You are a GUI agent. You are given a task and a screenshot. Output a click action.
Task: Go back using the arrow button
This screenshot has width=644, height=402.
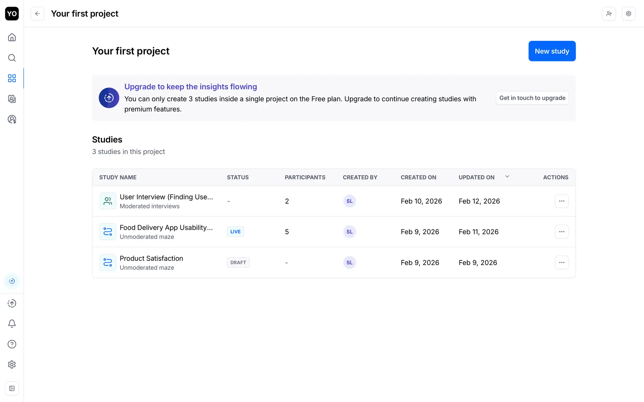(x=38, y=14)
